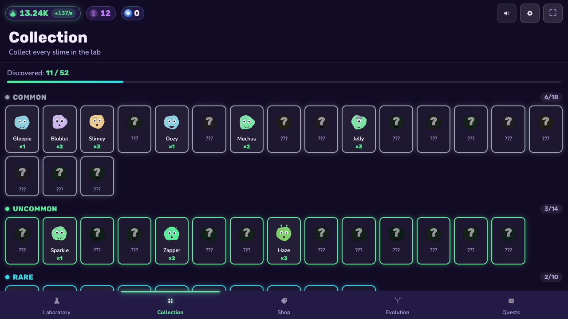Open the Sparkle slime card
Screen dimensions: 568x319
[59, 241]
